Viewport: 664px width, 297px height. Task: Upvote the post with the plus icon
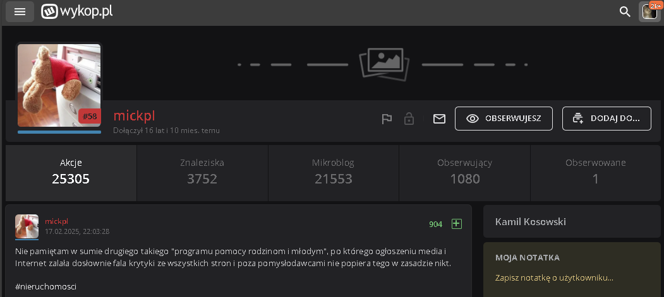click(x=457, y=224)
